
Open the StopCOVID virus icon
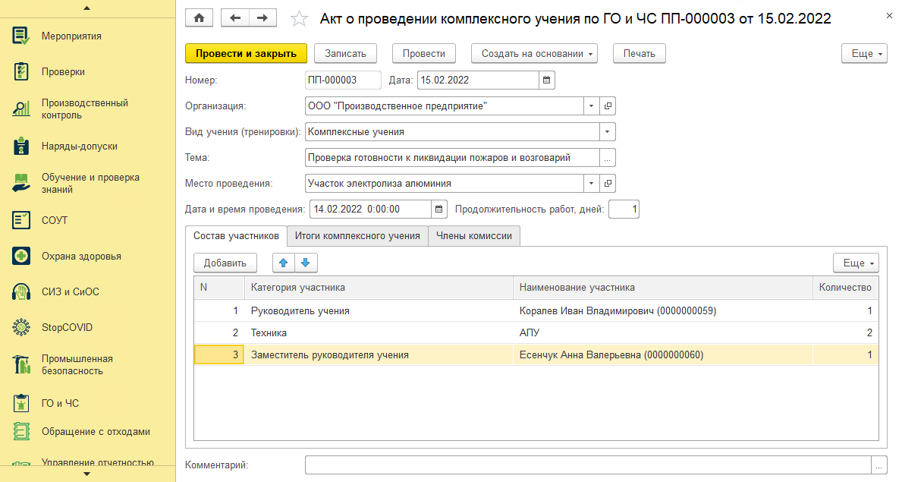point(20,328)
